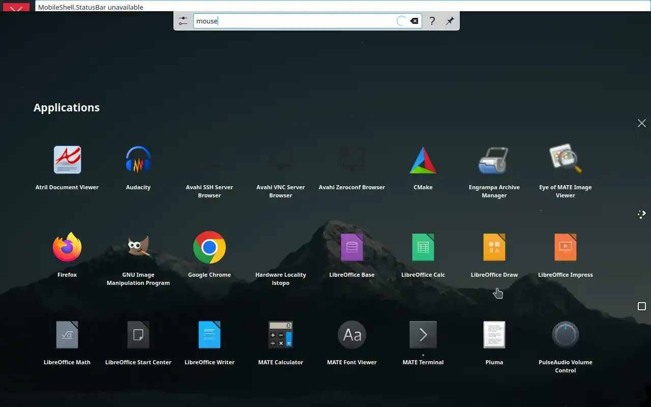Click the red chevron button in top-left corner
Viewport: 651px width, 407px height.
(16, 8)
